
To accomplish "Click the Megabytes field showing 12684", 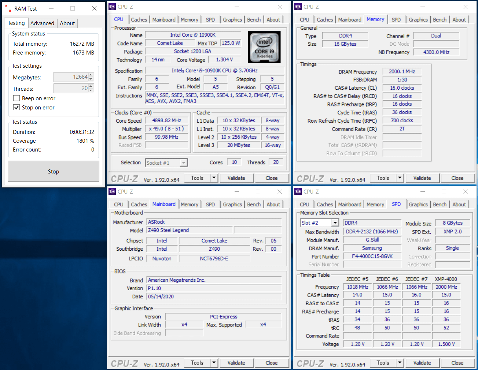I will [x=71, y=77].
